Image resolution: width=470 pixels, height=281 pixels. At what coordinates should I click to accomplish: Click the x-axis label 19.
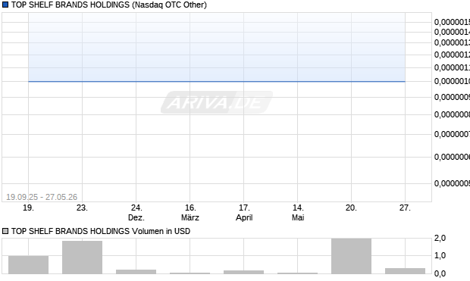click(29, 208)
